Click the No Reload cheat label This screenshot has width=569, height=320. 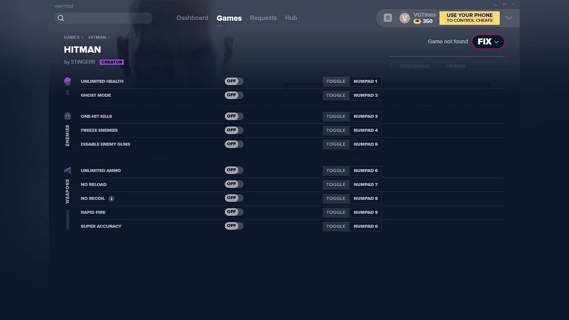93,184
